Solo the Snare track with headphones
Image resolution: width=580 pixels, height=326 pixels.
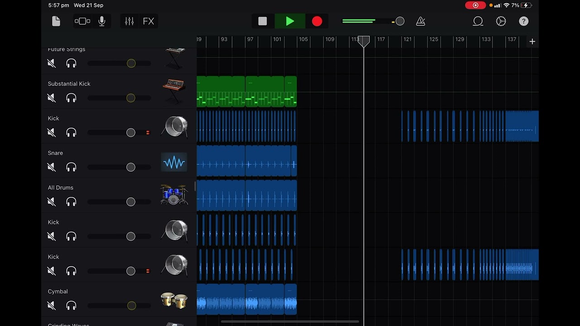tap(71, 167)
